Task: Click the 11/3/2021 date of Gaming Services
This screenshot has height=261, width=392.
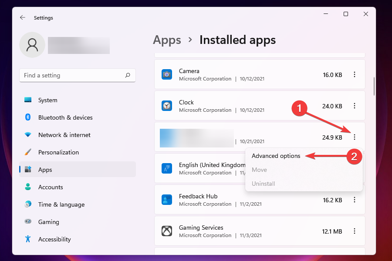Action: point(251,235)
